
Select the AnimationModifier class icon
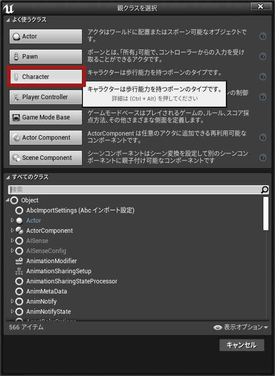click(x=19, y=261)
